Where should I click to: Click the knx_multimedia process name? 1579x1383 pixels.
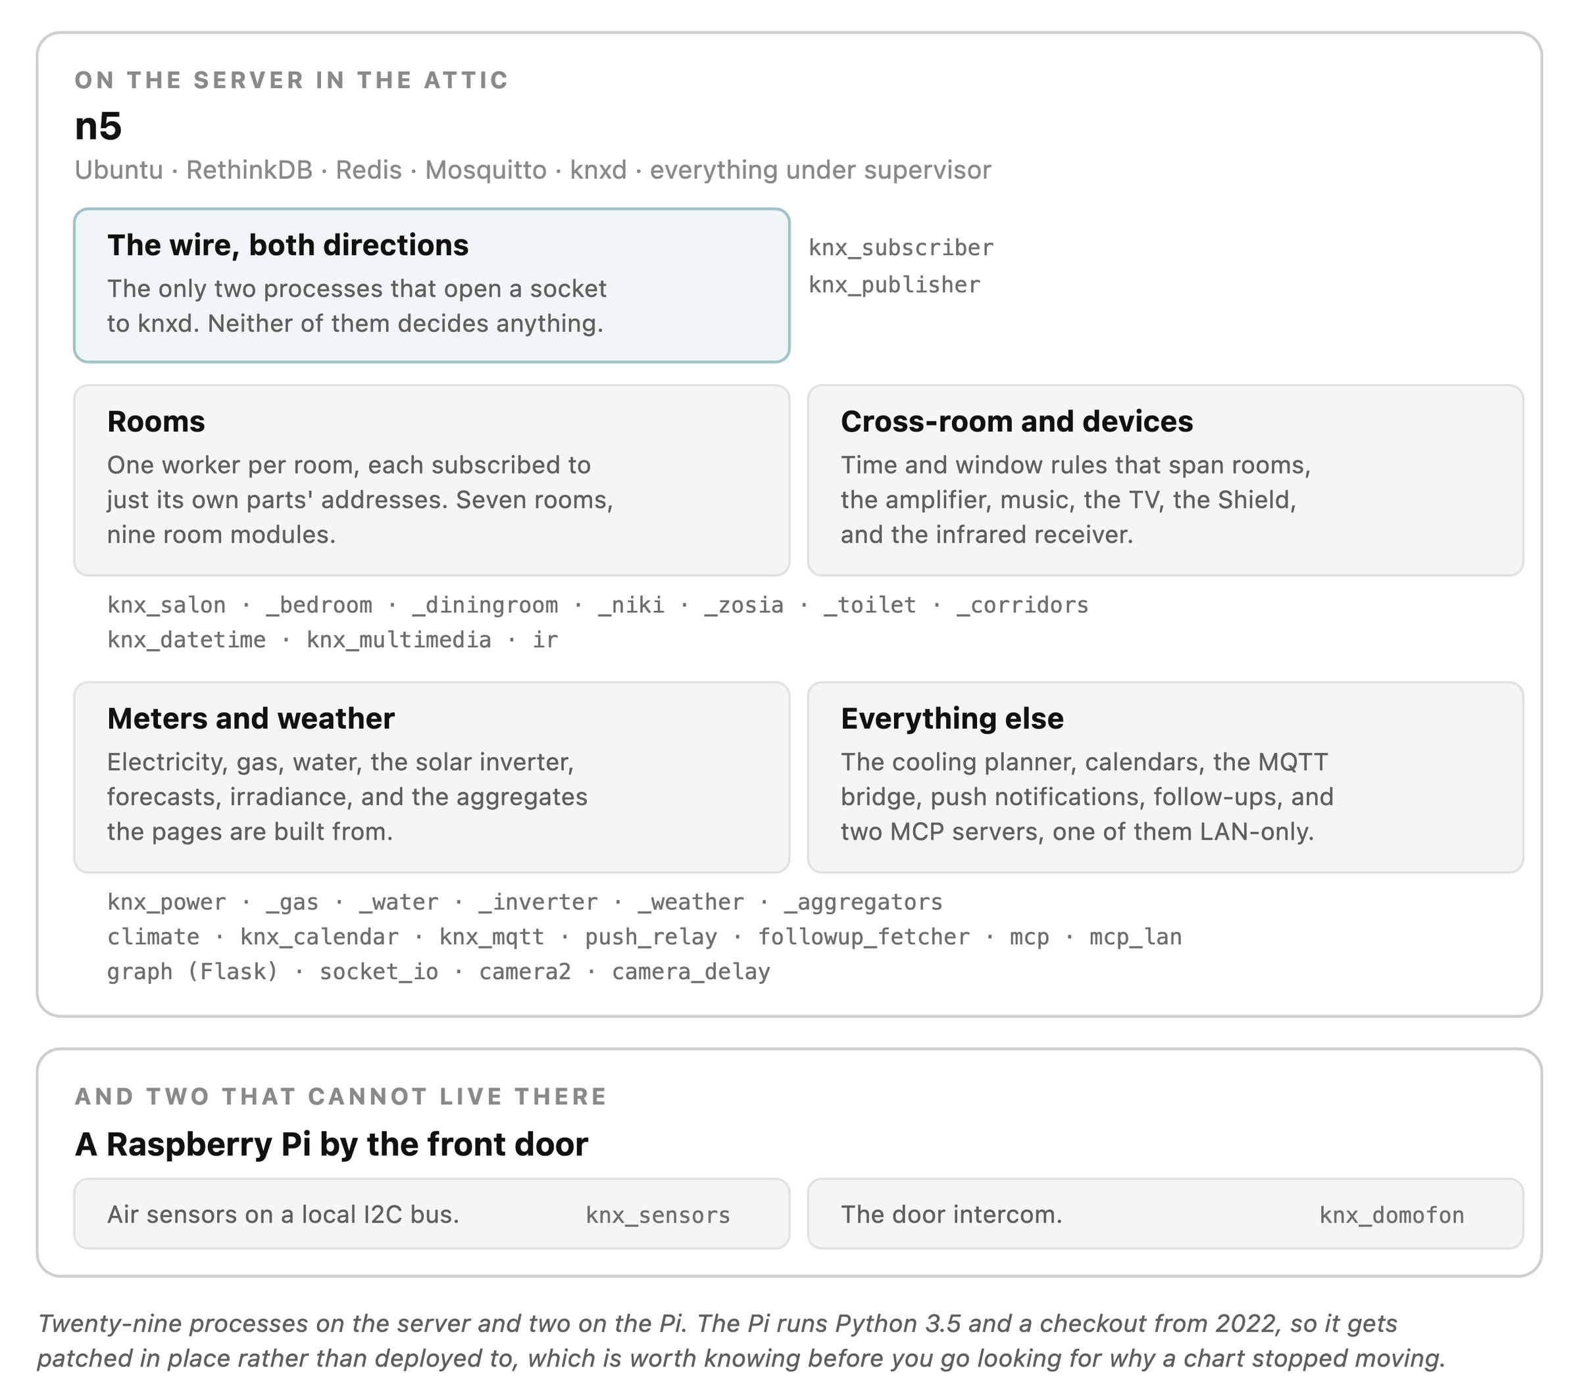399,640
